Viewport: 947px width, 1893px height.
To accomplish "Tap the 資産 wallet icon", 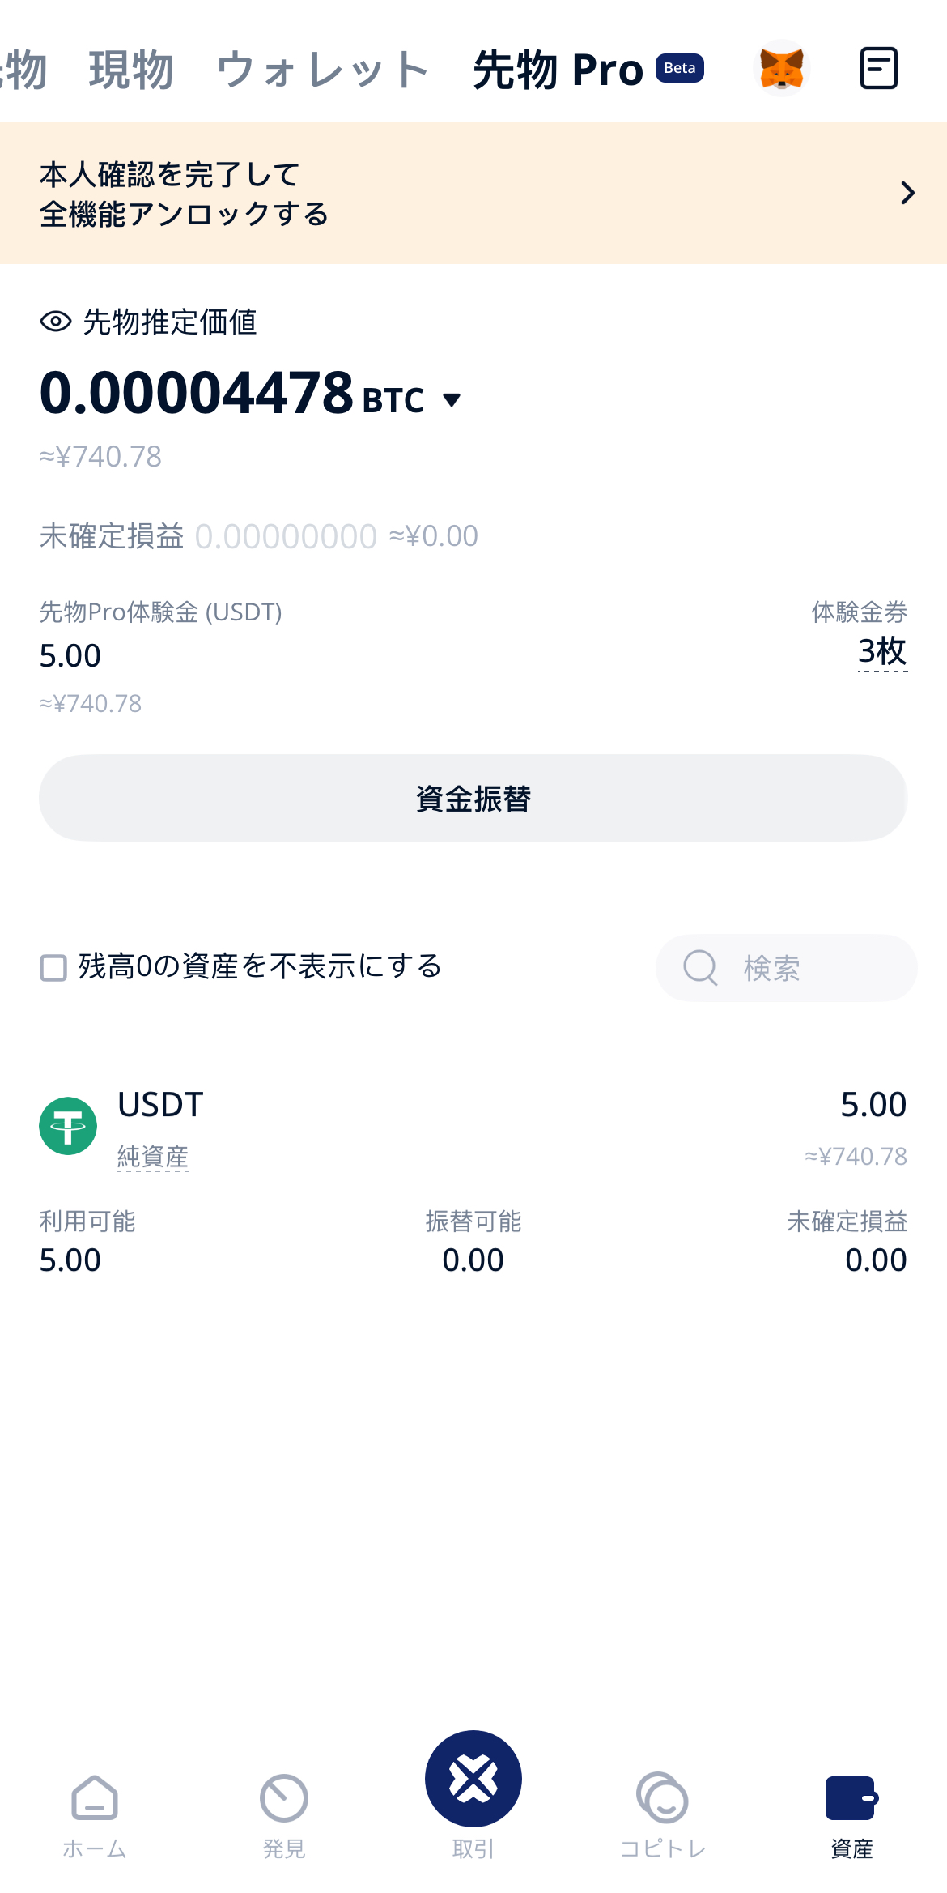I will tap(851, 1798).
